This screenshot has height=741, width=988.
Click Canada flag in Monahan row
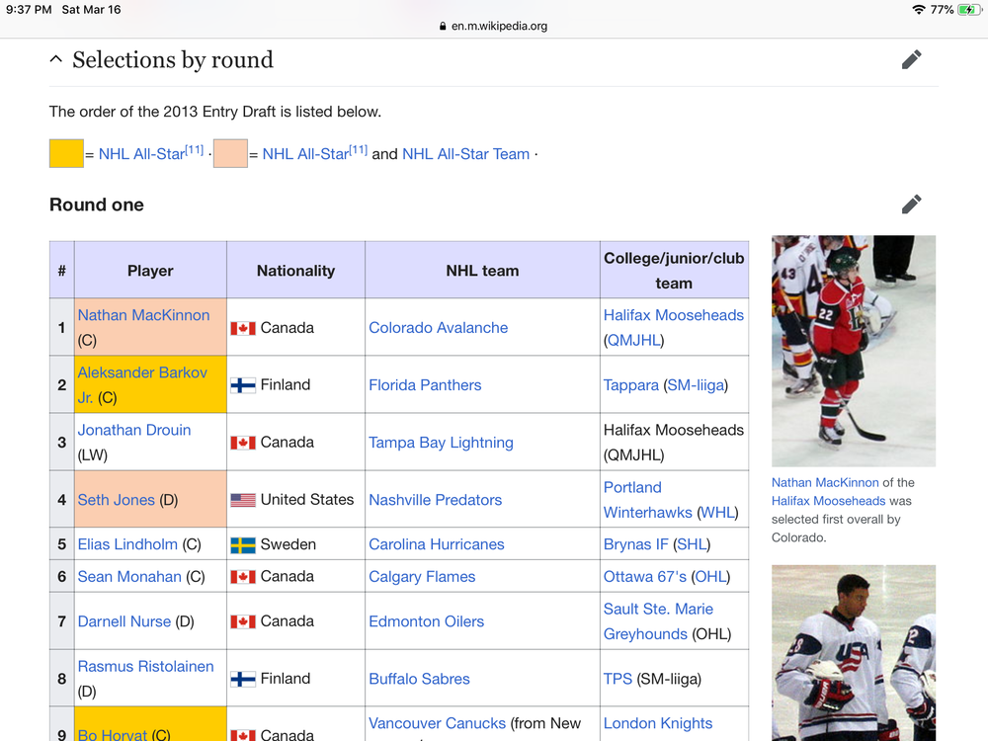coord(243,577)
